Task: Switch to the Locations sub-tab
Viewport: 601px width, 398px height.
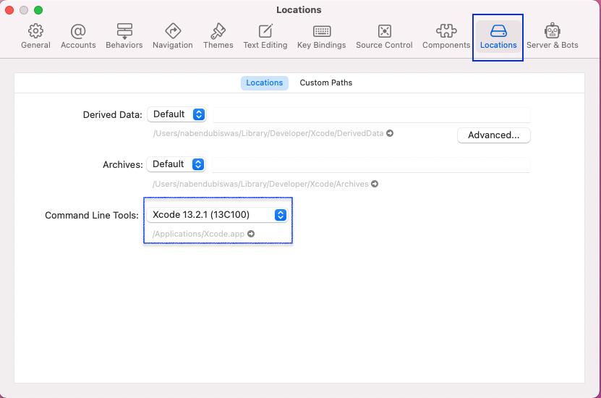Action: tap(265, 82)
